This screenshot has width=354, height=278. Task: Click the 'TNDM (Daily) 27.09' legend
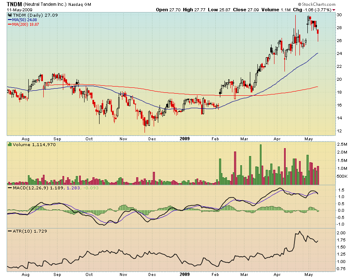[35, 15]
